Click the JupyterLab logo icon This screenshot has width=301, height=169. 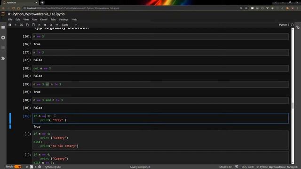click(x=3, y=14)
